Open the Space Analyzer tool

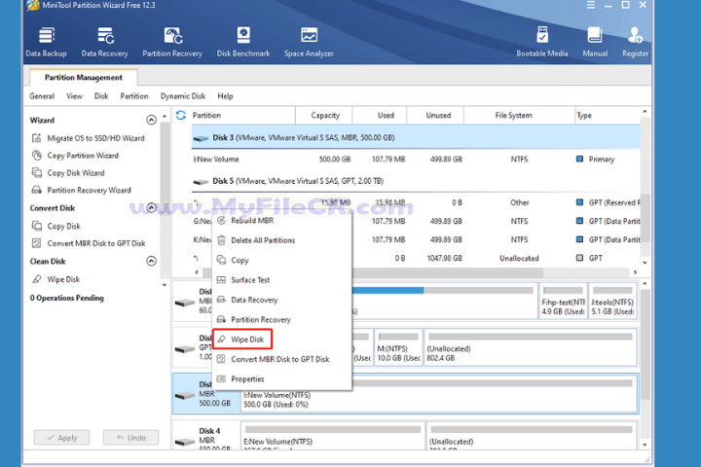pos(309,42)
